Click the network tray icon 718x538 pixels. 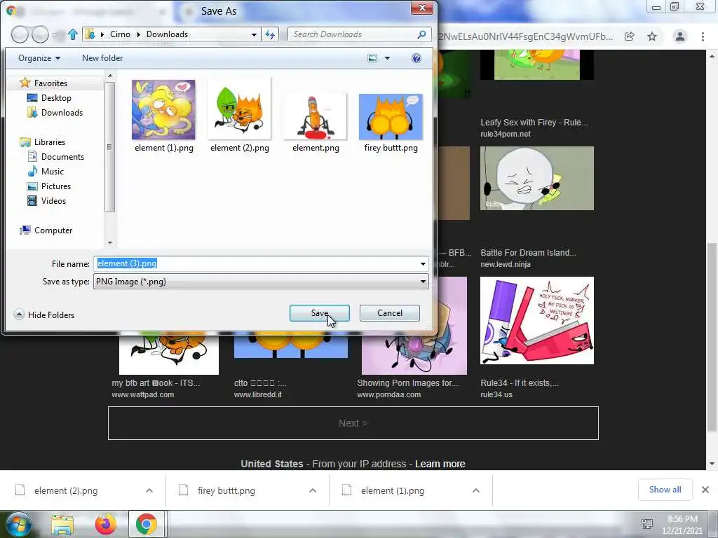[x=647, y=524]
